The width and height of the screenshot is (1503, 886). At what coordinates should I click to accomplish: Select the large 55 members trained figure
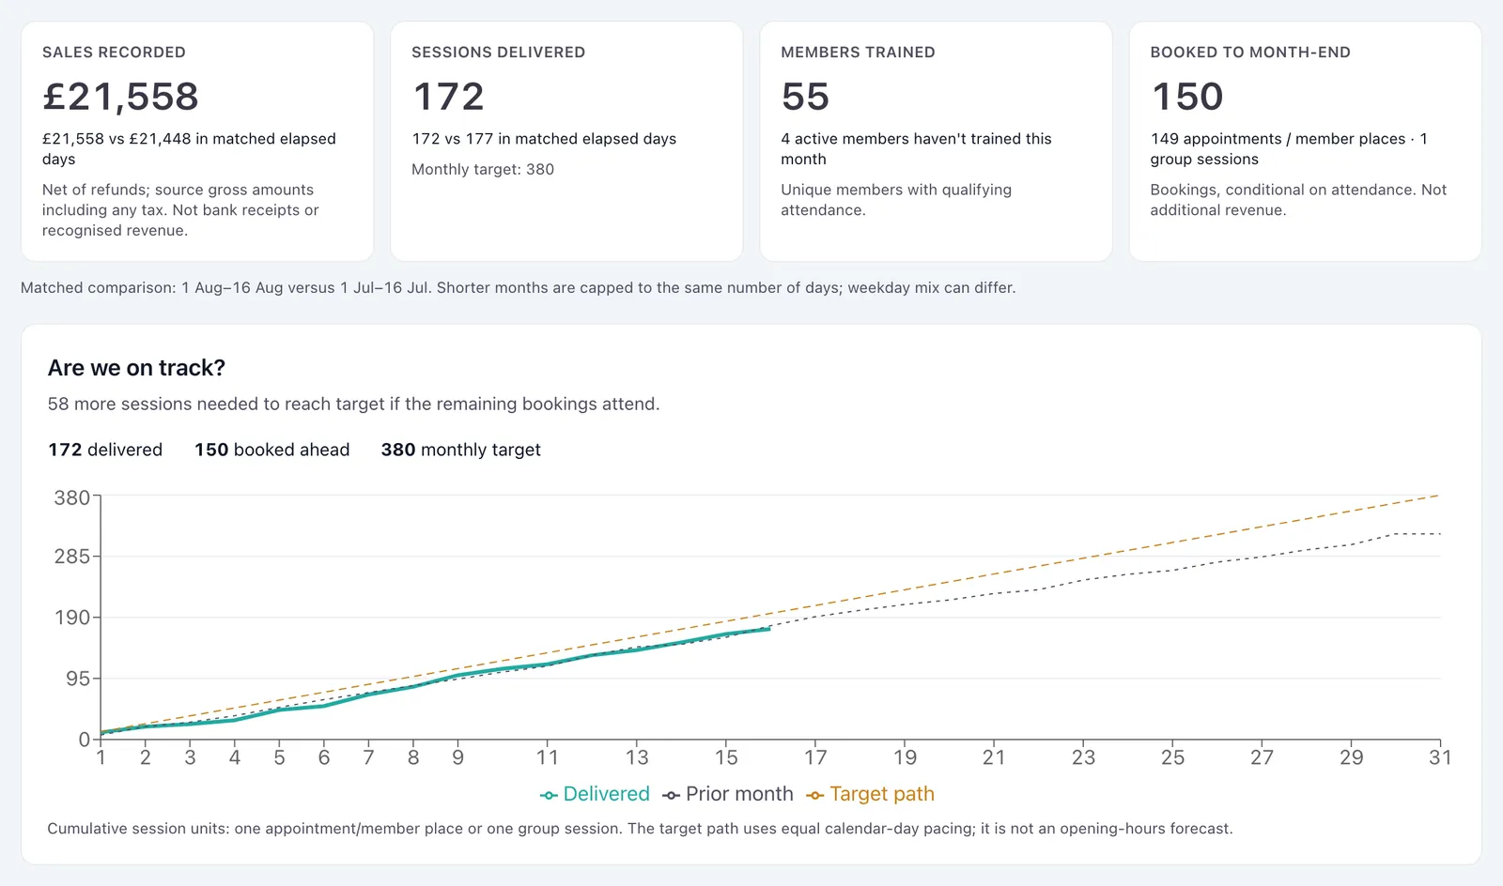pyautogui.click(x=805, y=97)
